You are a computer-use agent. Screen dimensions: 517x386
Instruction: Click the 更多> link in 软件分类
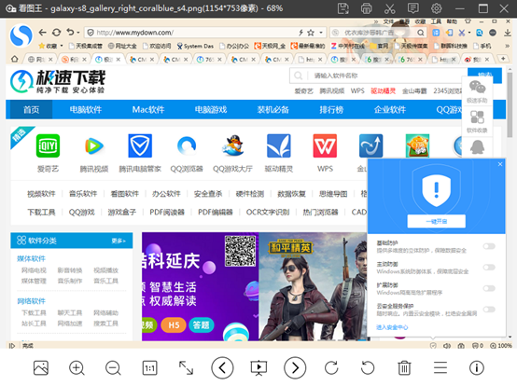coord(119,241)
